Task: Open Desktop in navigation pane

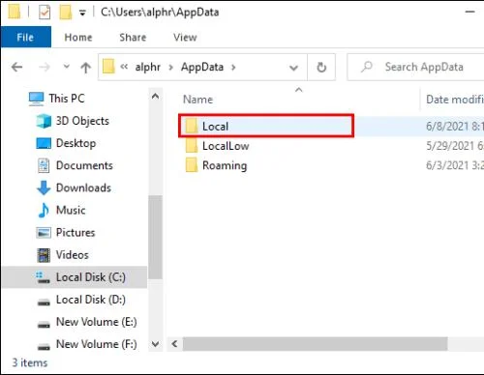Action: coord(76,143)
